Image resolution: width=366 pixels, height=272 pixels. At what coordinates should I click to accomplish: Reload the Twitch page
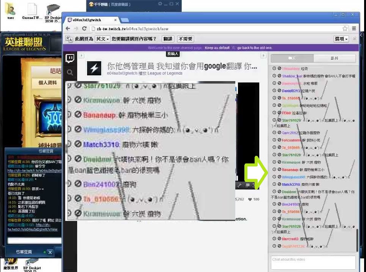pos(84,29)
